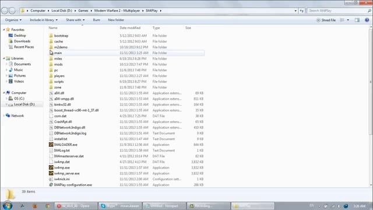The height and width of the screenshot is (210, 373).
Task: Open the Include in library dropdown
Action: point(44,20)
